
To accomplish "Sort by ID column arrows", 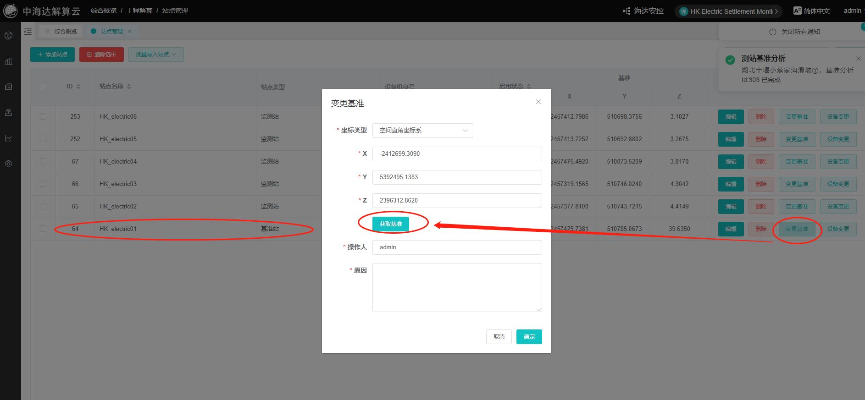I will click(x=78, y=87).
